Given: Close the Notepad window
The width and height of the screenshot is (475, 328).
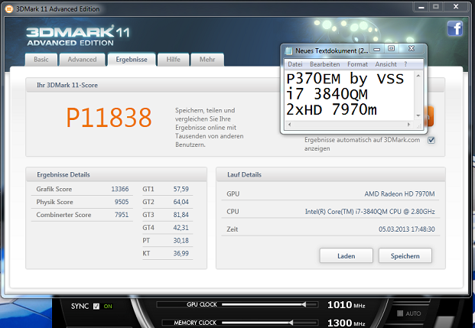Looking at the screenshot, I should tap(411, 48).
